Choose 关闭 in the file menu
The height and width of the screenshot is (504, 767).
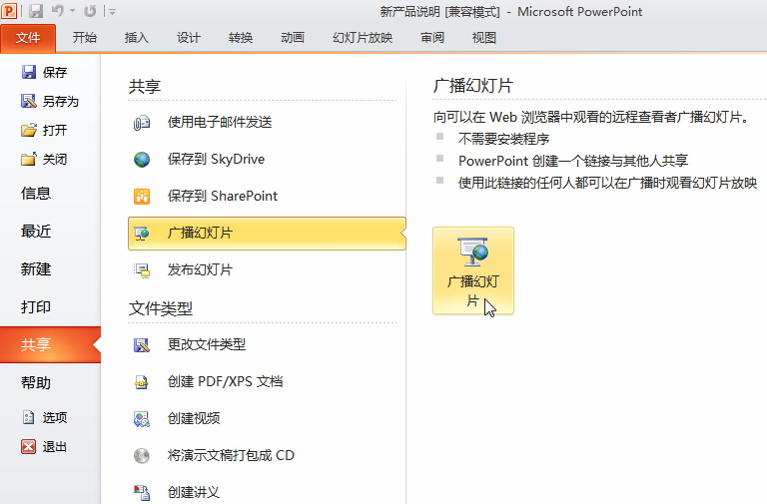point(45,159)
